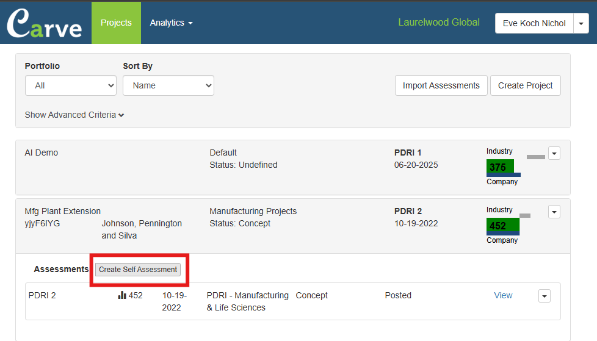Open the Mfg Plant Extension actions dropdown
Image resolution: width=597 pixels, height=341 pixels.
pos(554,212)
